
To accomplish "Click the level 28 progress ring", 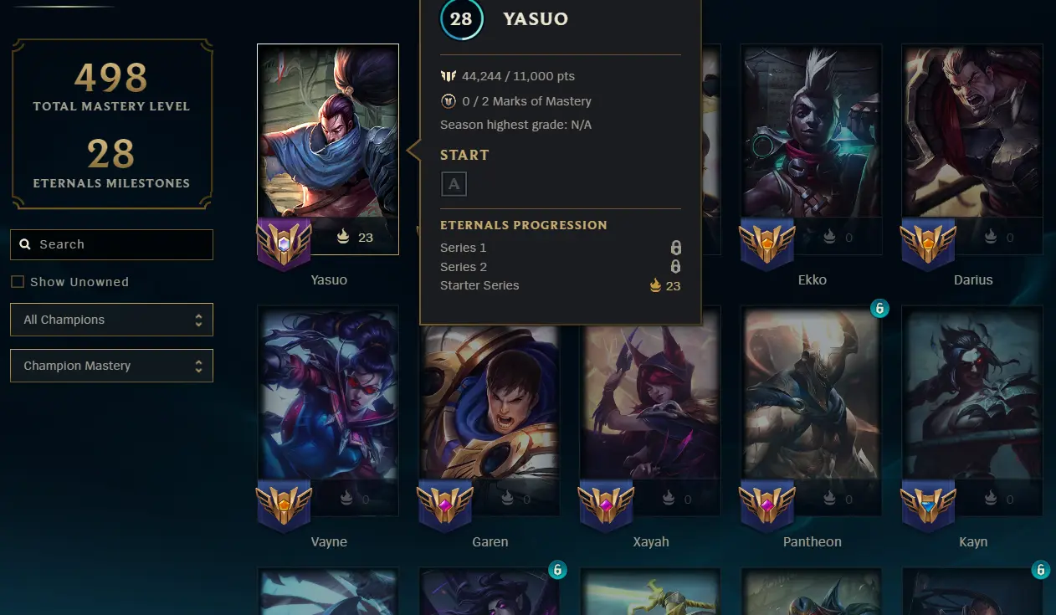I will coord(461,19).
